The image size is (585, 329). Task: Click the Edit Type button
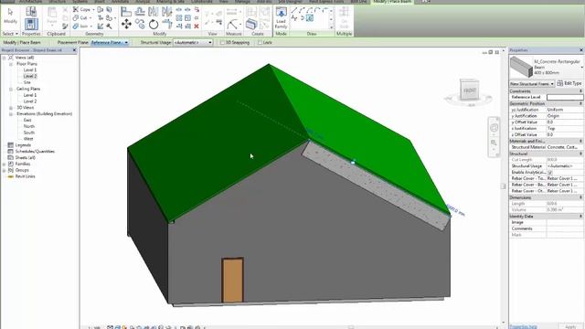569,83
